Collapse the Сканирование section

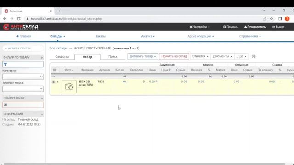point(42,98)
